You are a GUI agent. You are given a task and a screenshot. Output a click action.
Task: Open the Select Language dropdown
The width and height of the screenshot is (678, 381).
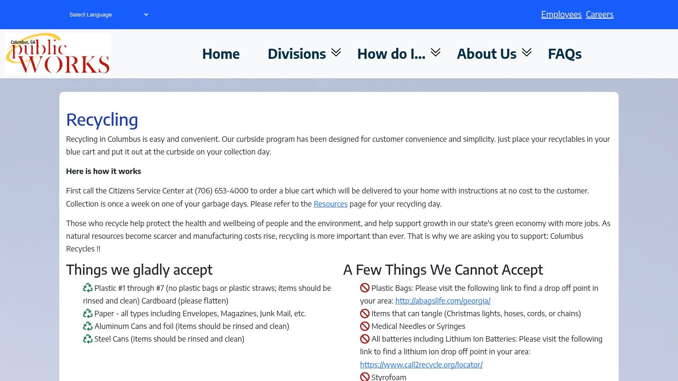pos(108,14)
